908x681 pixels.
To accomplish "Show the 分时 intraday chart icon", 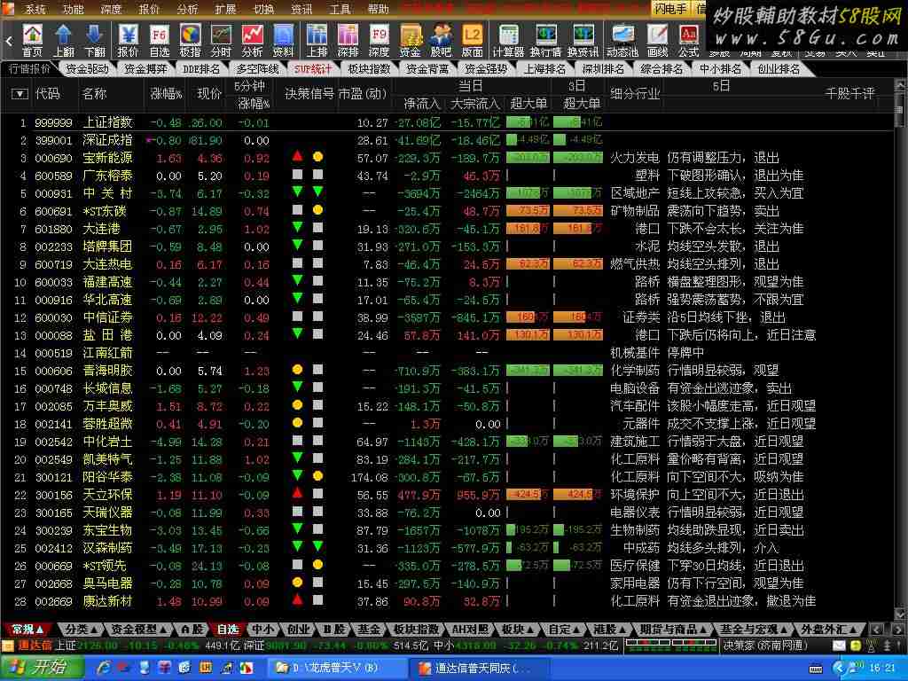I will tap(221, 41).
